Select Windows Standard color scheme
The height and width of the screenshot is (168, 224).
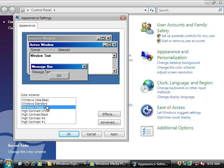(48, 104)
